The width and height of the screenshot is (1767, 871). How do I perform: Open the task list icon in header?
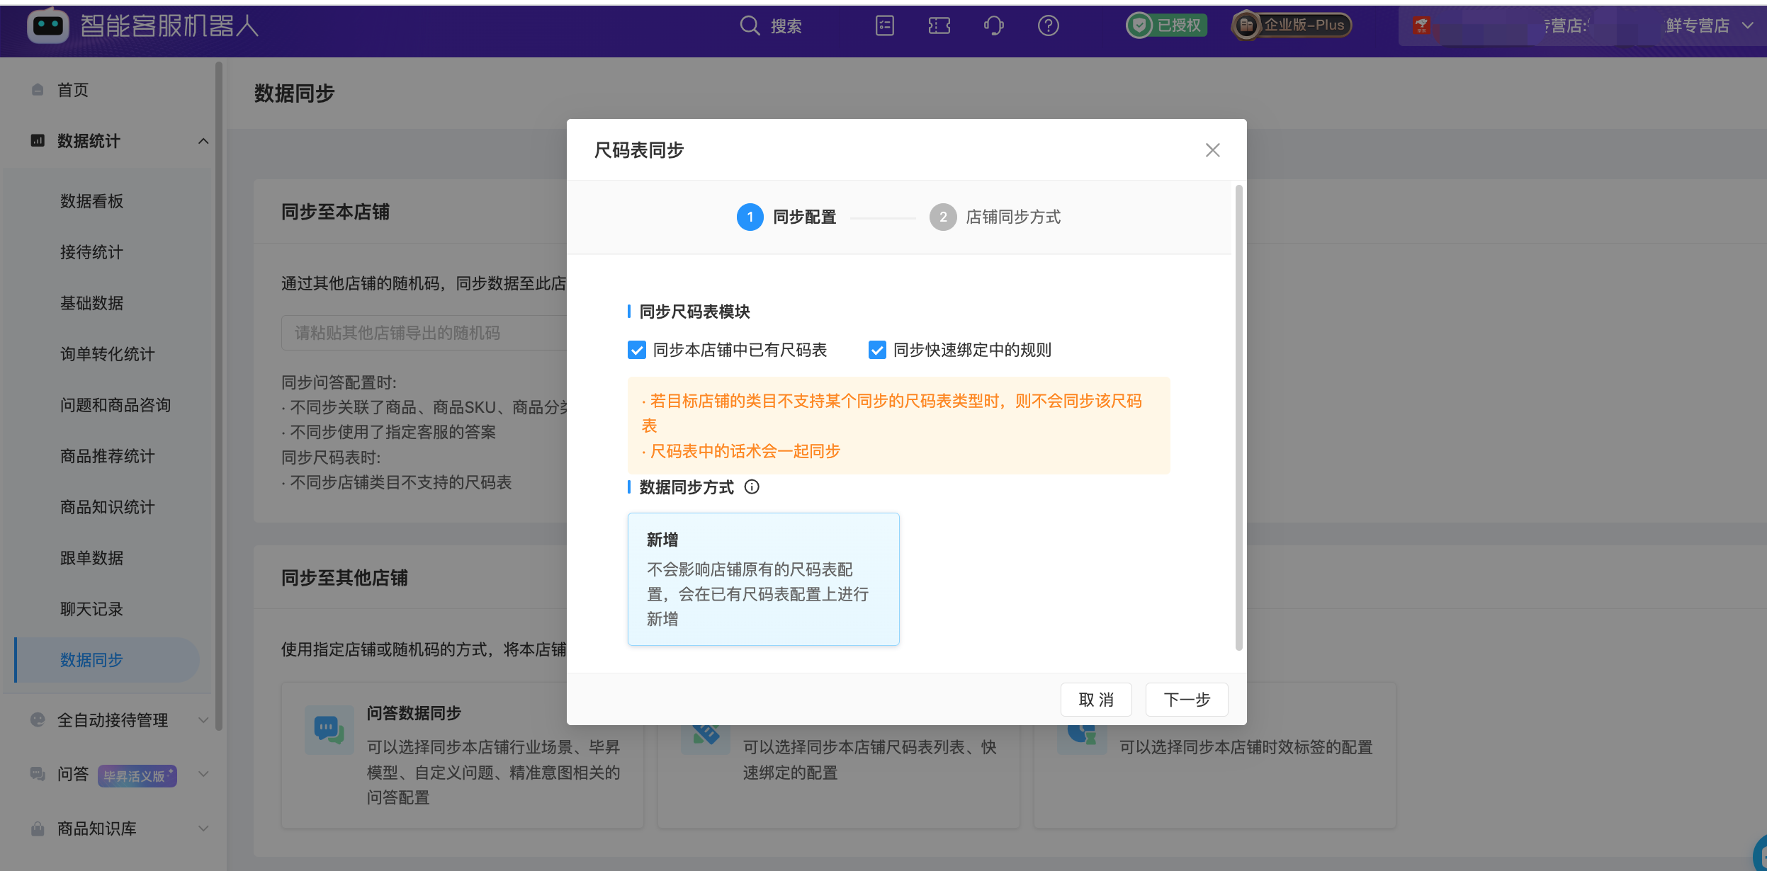tap(885, 26)
